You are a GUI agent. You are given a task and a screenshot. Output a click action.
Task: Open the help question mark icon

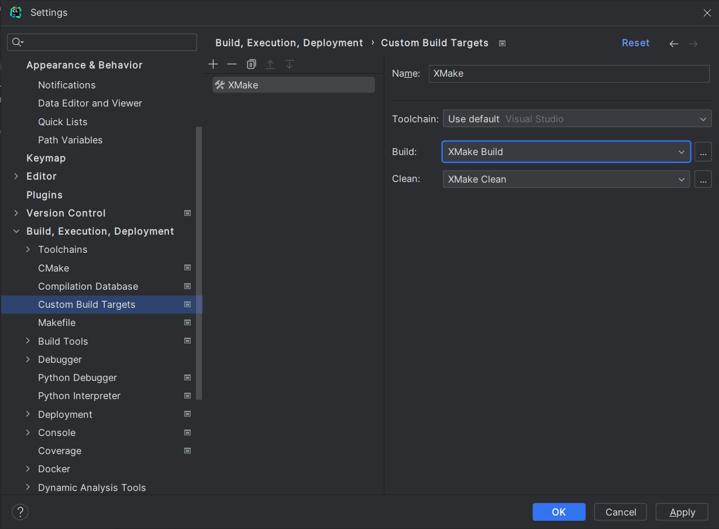(20, 512)
